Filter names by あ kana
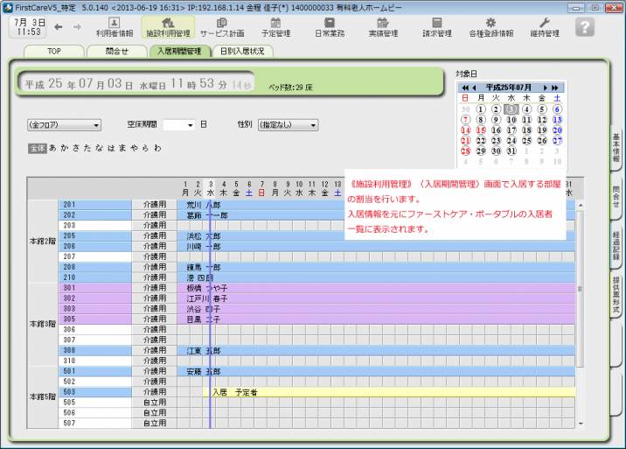The image size is (626, 449). point(52,148)
